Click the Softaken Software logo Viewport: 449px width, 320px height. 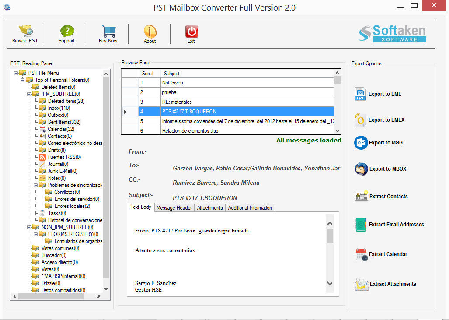[x=392, y=34]
